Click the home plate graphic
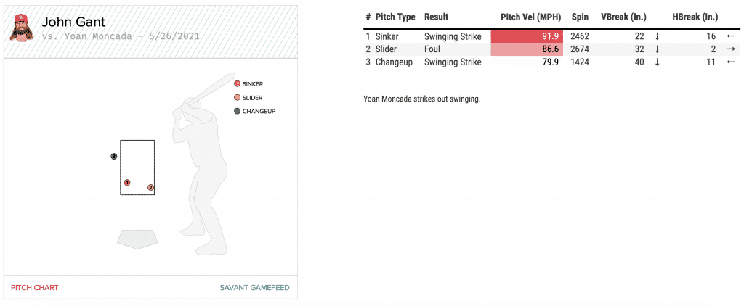 [x=137, y=238]
